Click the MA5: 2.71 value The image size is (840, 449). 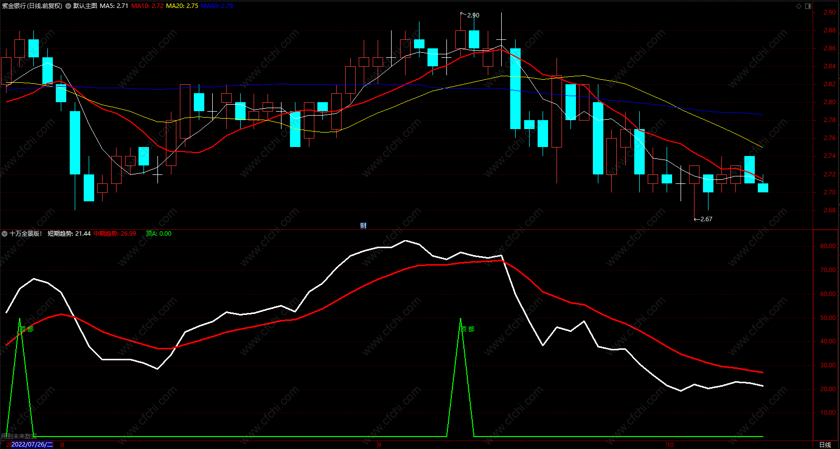tap(114, 6)
